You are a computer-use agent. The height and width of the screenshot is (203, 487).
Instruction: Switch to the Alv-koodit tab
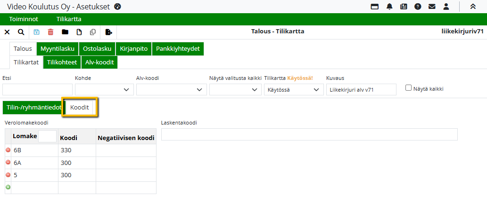coord(99,62)
